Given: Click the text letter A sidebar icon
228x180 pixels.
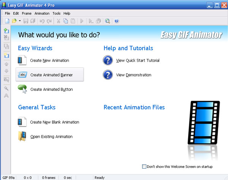Looking at the screenshot, I should 6,96.
